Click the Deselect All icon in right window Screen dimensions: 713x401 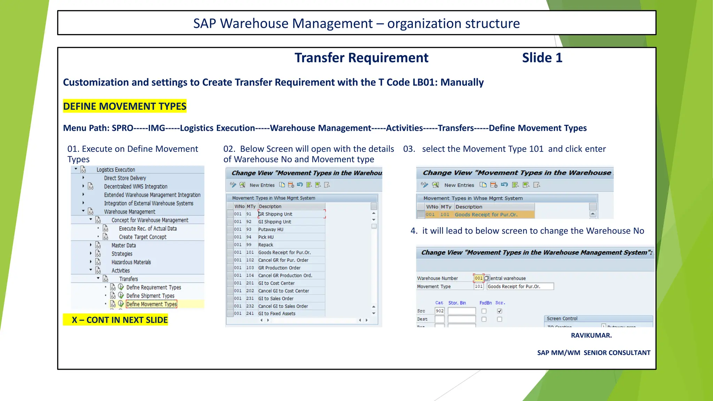[x=537, y=185]
